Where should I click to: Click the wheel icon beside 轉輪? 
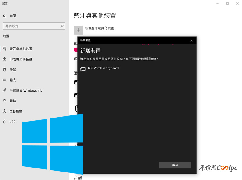tap(5, 101)
